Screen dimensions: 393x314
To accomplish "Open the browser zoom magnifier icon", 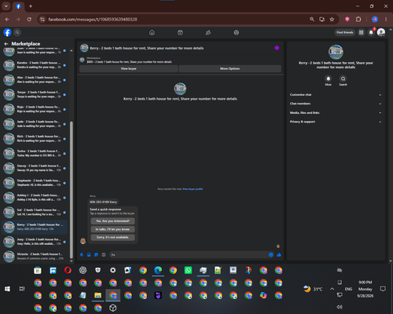I will (312, 20).
